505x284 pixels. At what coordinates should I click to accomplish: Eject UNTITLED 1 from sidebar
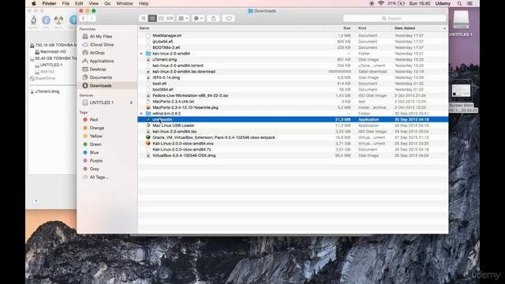point(131,103)
